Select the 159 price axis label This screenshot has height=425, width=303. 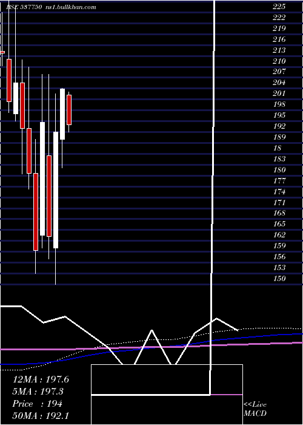[x=279, y=245]
